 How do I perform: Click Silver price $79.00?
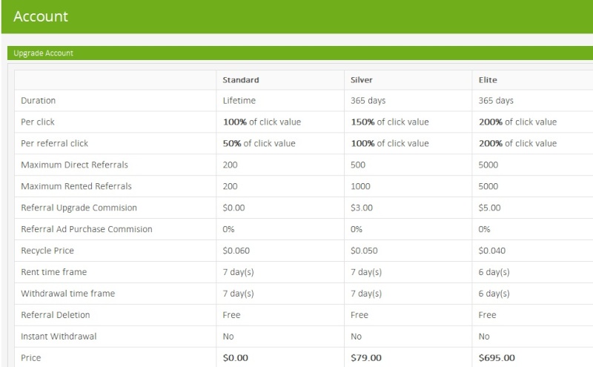click(365, 358)
